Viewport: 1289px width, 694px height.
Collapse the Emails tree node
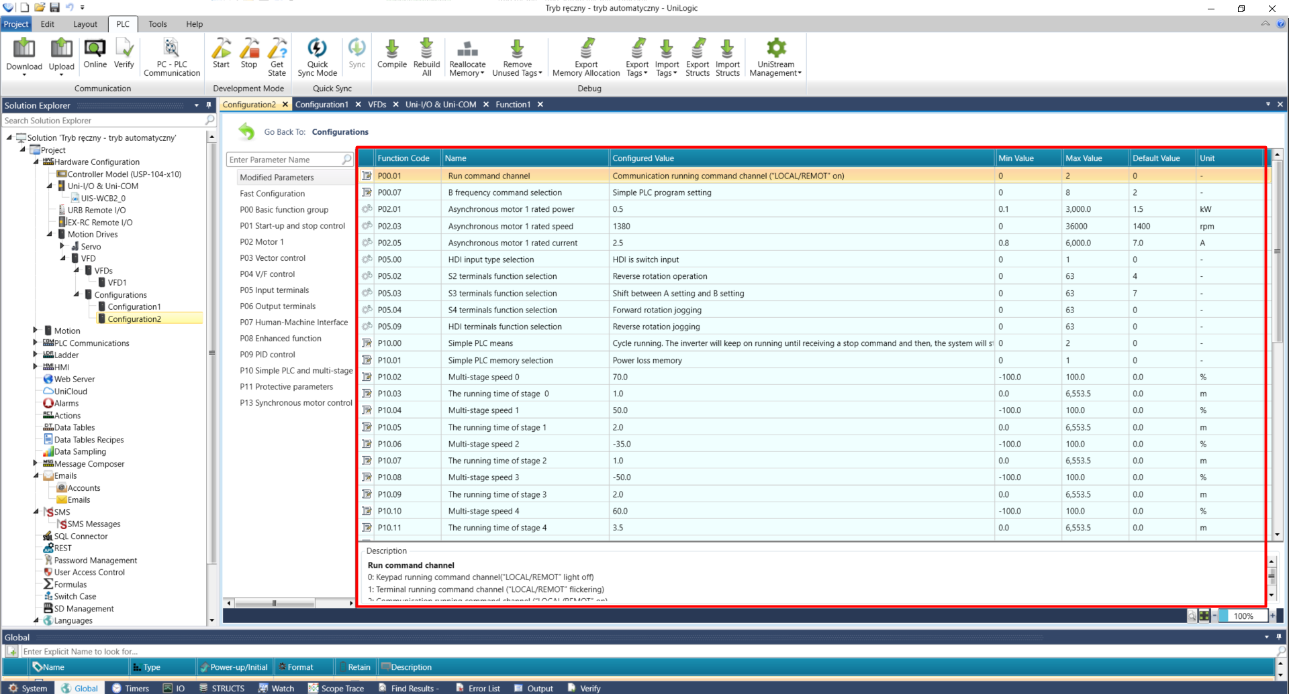(x=36, y=475)
